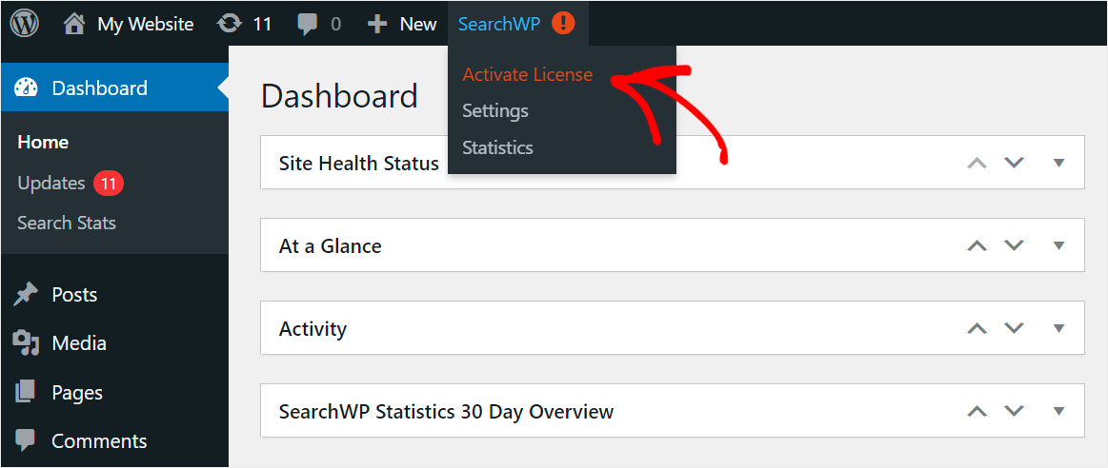Screen dimensions: 1108x468
Task: Click the home icon beside My Website
Action: tap(74, 24)
